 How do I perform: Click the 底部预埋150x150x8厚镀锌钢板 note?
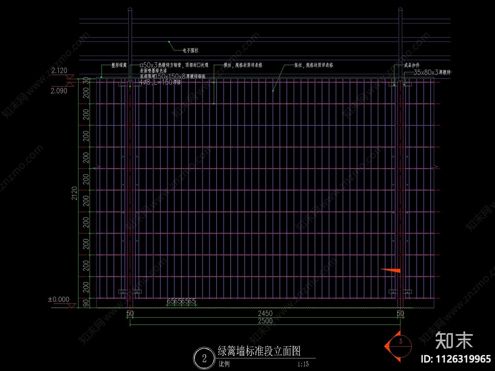[x=172, y=76]
